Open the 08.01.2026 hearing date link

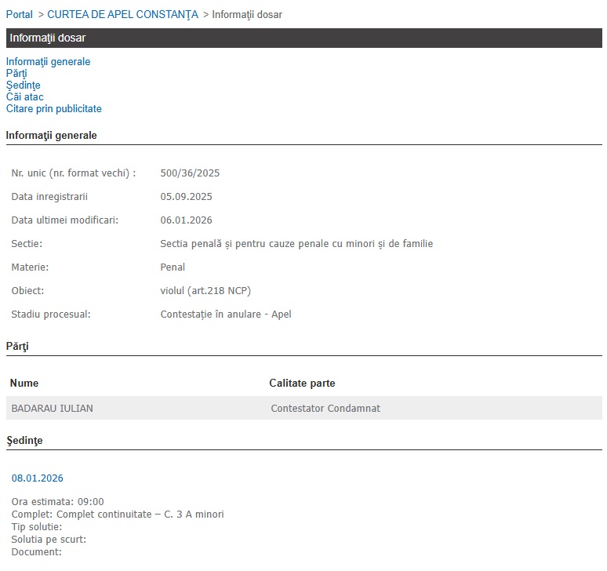click(38, 478)
